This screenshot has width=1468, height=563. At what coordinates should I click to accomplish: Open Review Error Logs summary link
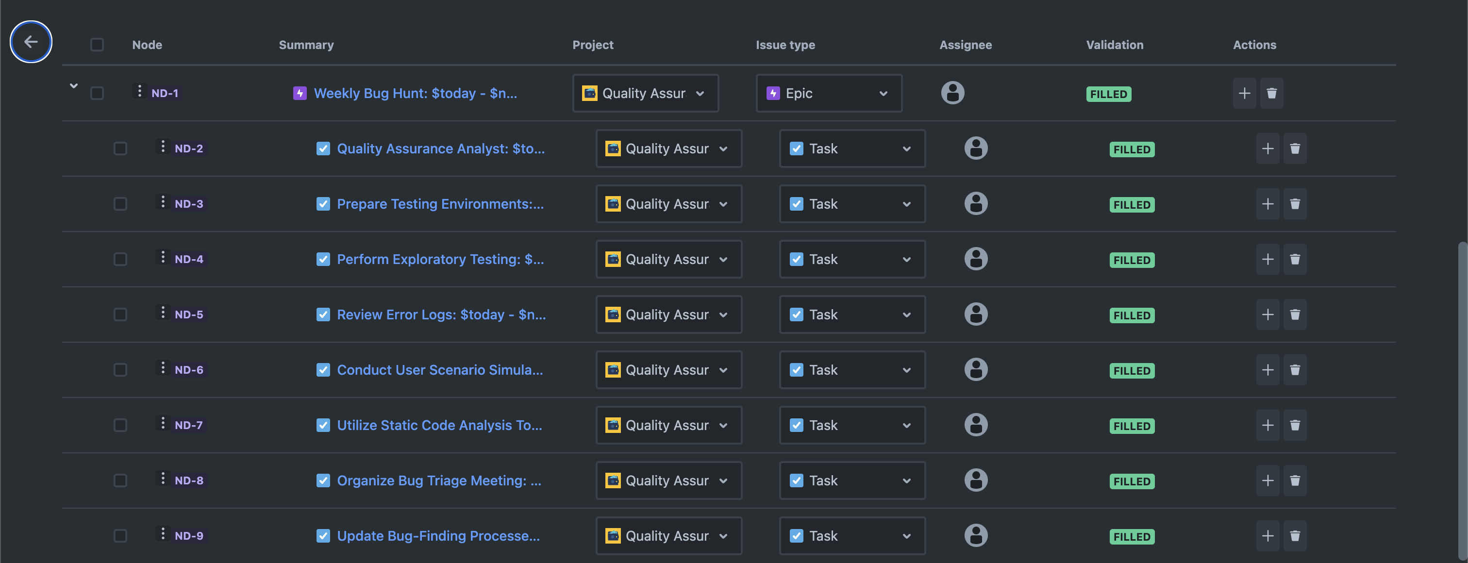point(441,315)
